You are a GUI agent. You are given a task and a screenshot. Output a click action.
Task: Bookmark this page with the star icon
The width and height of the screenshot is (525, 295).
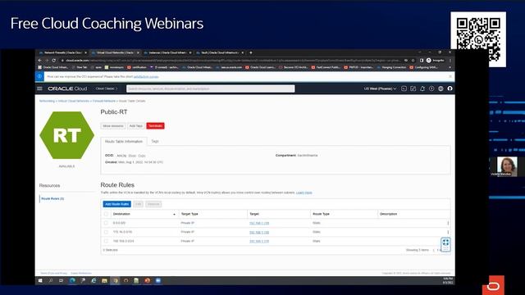[413, 61]
